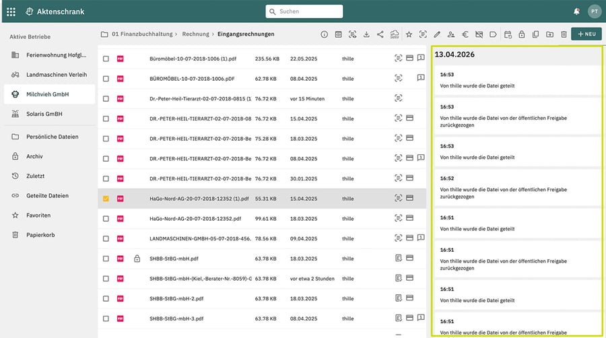Open Ferienwohnung Hofgl... in the sidebar
The image size is (606, 338).
49,55
